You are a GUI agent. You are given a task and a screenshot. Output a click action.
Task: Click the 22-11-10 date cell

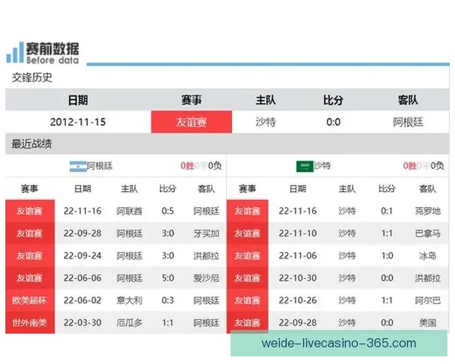pyautogui.click(x=298, y=234)
